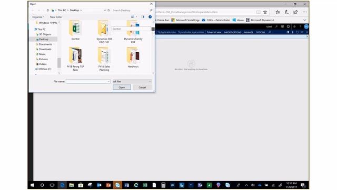Expand the File name history dropdown
337x190 pixels.
click(x=108, y=81)
